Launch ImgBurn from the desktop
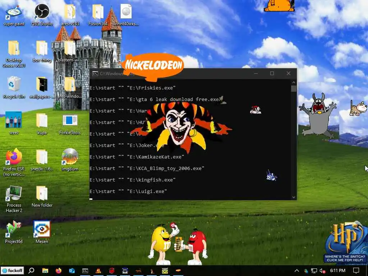 pos(70,160)
